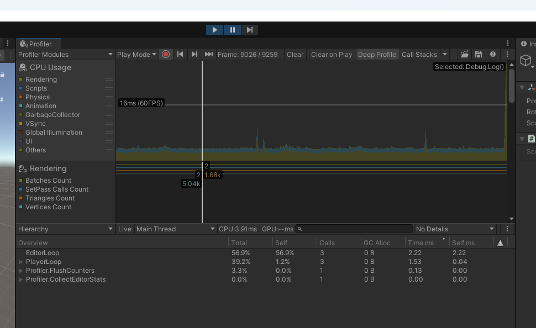Toggle profiling recording with the red record button
Viewport: 536px width, 328px height.
point(166,54)
